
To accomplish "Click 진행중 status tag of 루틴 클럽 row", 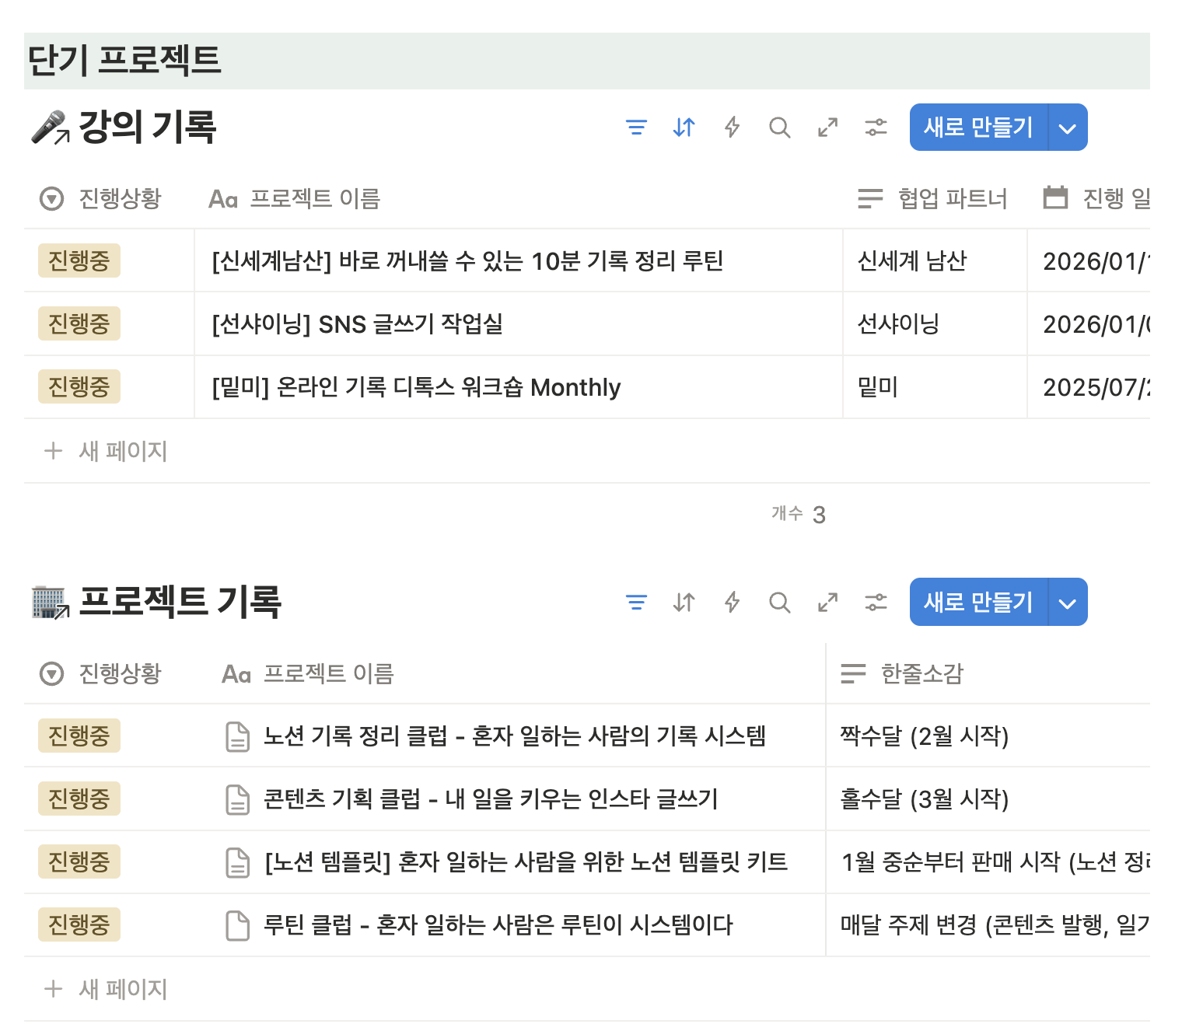I will pyautogui.click(x=79, y=924).
